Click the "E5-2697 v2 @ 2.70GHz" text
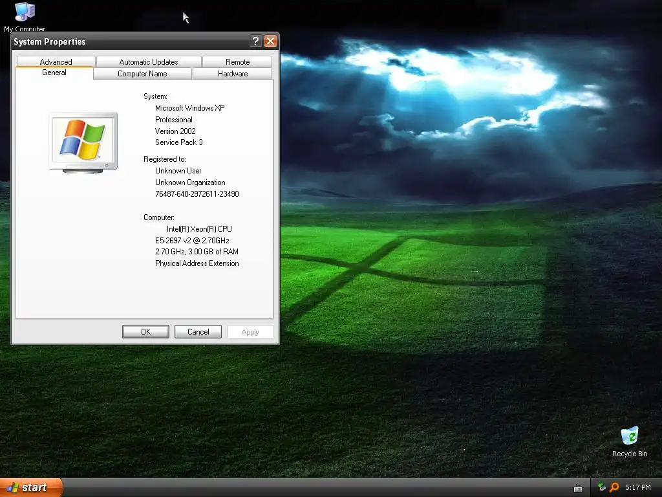662x497 pixels. point(192,241)
